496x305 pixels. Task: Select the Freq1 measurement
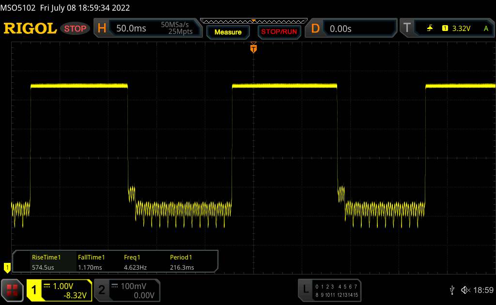pos(132,257)
